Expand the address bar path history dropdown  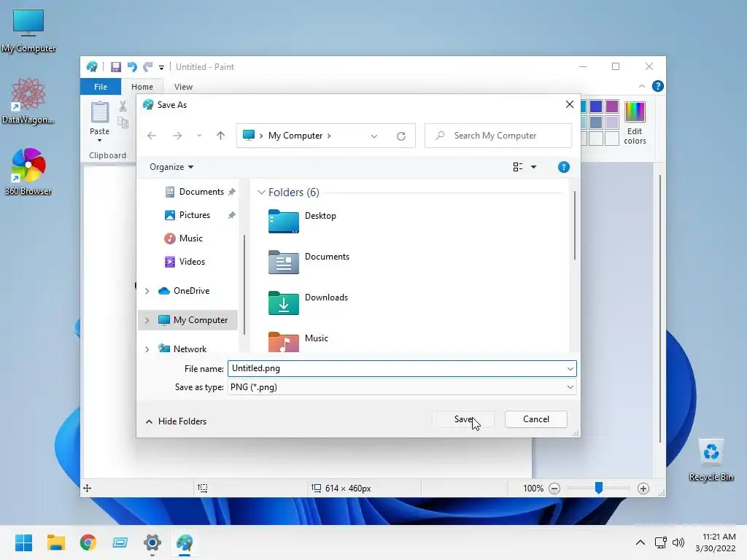tap(374, 136)
